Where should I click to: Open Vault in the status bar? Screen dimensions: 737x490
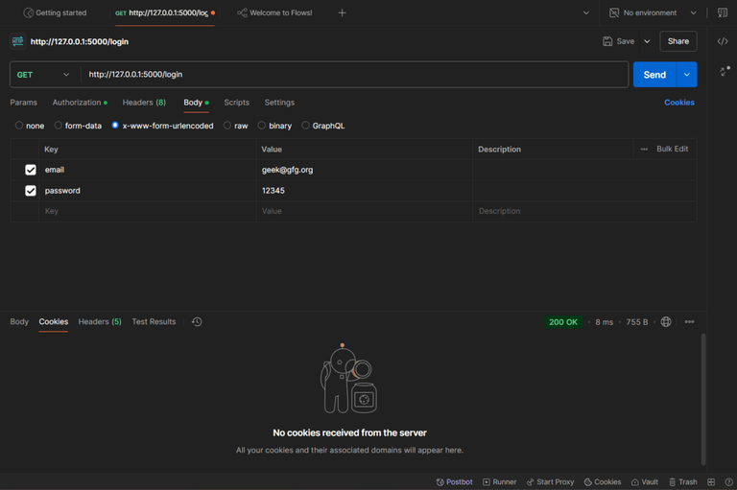pyautogui.click(x=645, y=482)
